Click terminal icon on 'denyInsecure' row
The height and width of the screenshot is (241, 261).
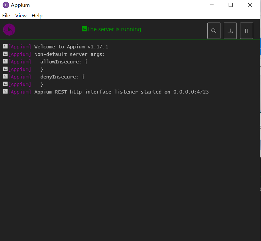5,77
